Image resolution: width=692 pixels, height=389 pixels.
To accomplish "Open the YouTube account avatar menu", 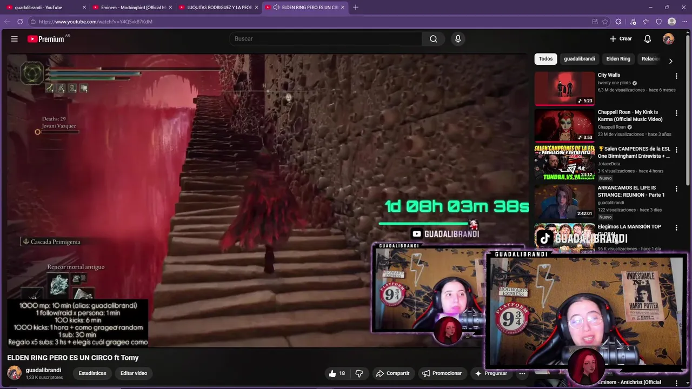I will (668, 39).
